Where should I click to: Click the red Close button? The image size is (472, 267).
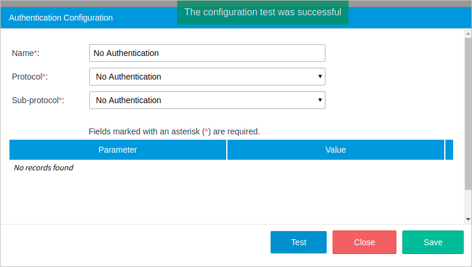[364, 242]
